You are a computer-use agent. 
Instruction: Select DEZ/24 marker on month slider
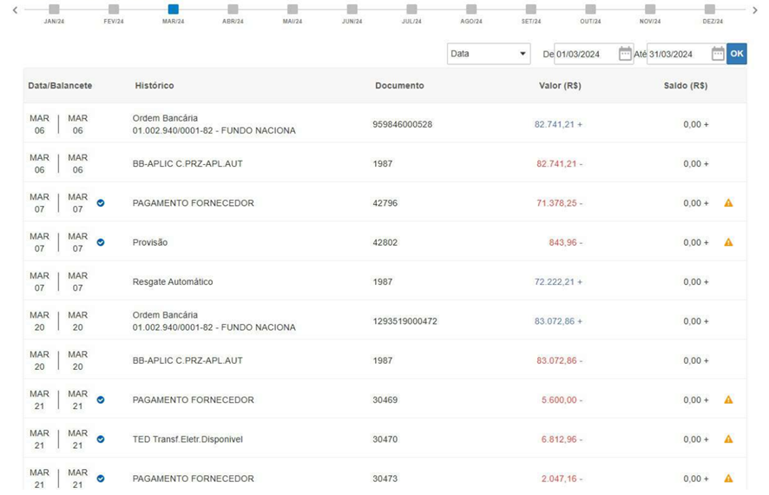point(710,9)
